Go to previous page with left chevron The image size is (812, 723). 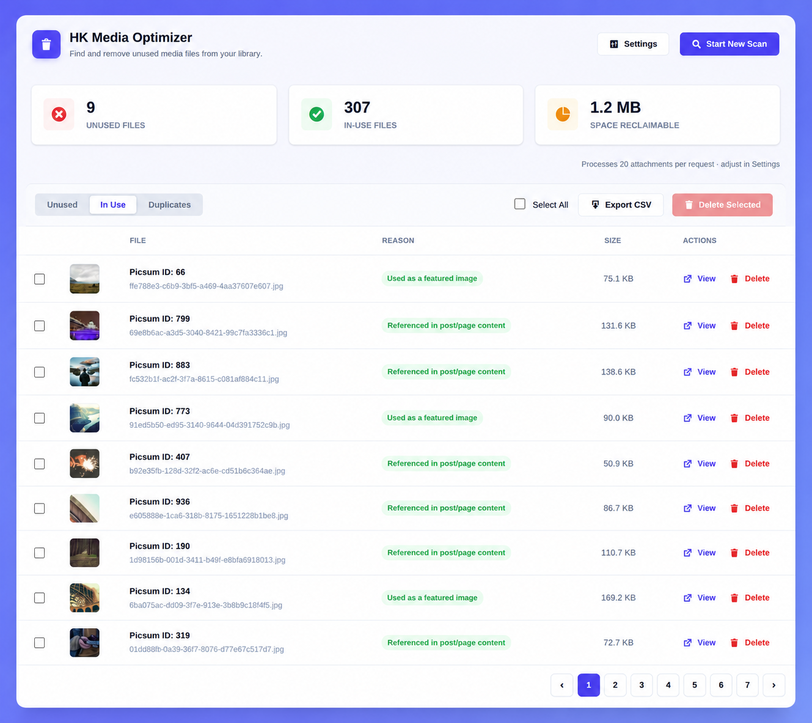(561, 685)
